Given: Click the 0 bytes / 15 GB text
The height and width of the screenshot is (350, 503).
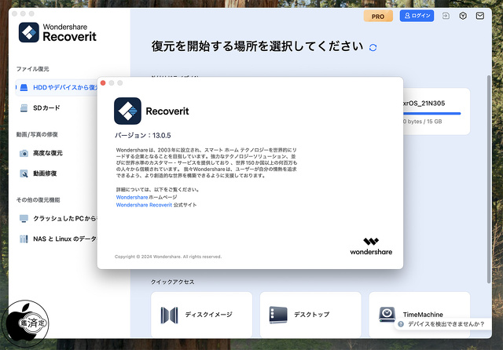Looking at the screenshot, I should 423,122.
